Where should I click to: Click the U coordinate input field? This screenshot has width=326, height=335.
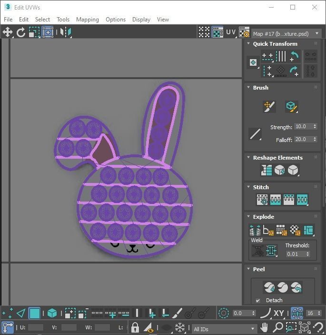35,327
